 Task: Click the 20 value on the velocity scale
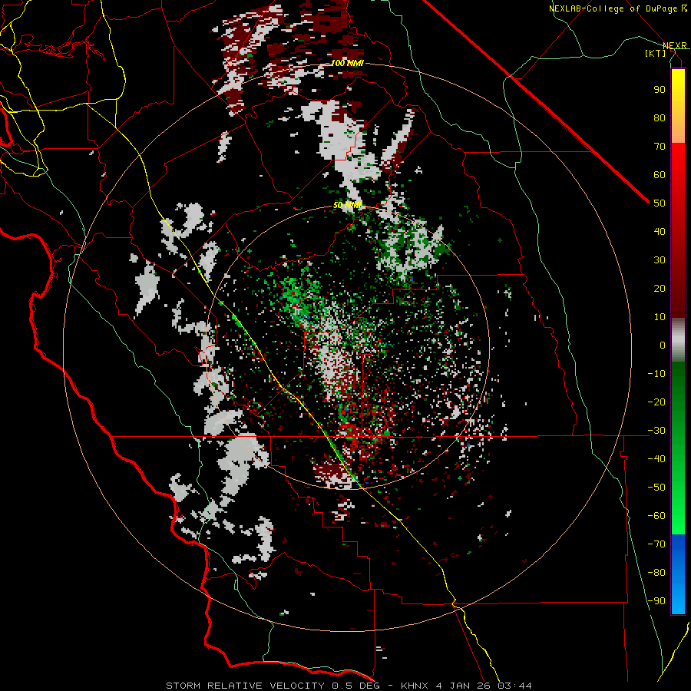tap(660, 288)
